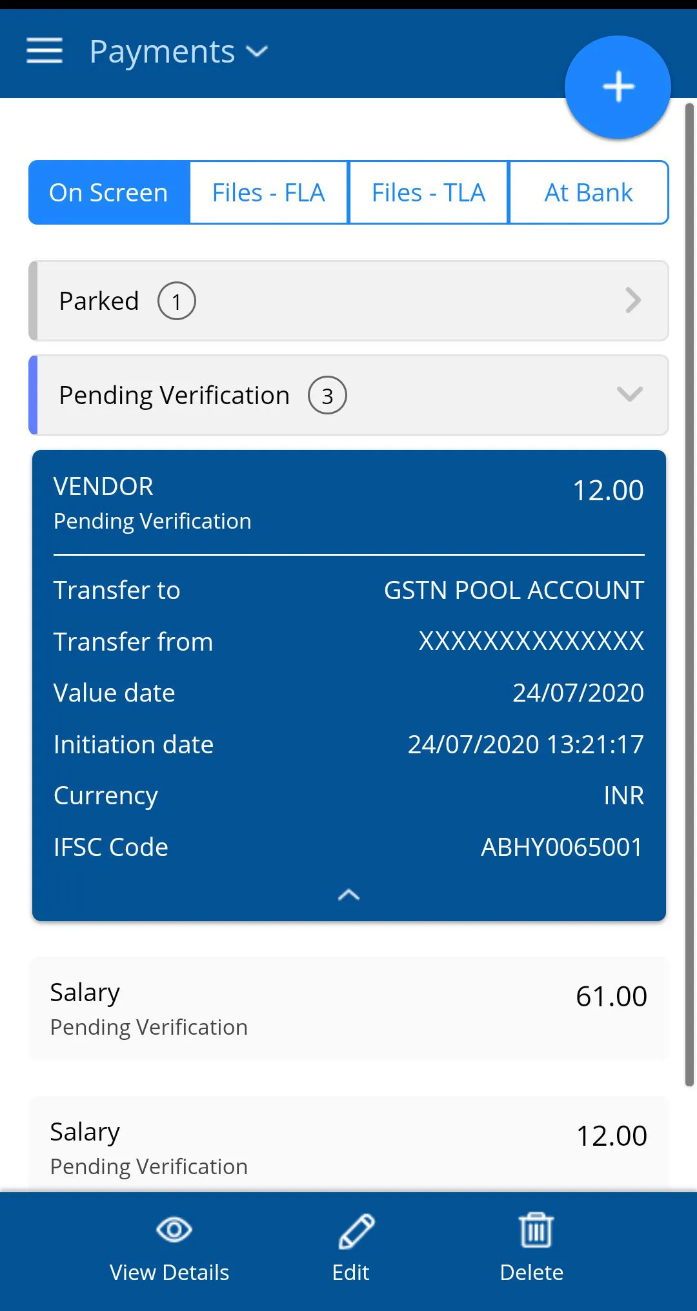The image size is (697, 1311).
Task: Open the Payments dropdown arrow
Action: [257, 52]
